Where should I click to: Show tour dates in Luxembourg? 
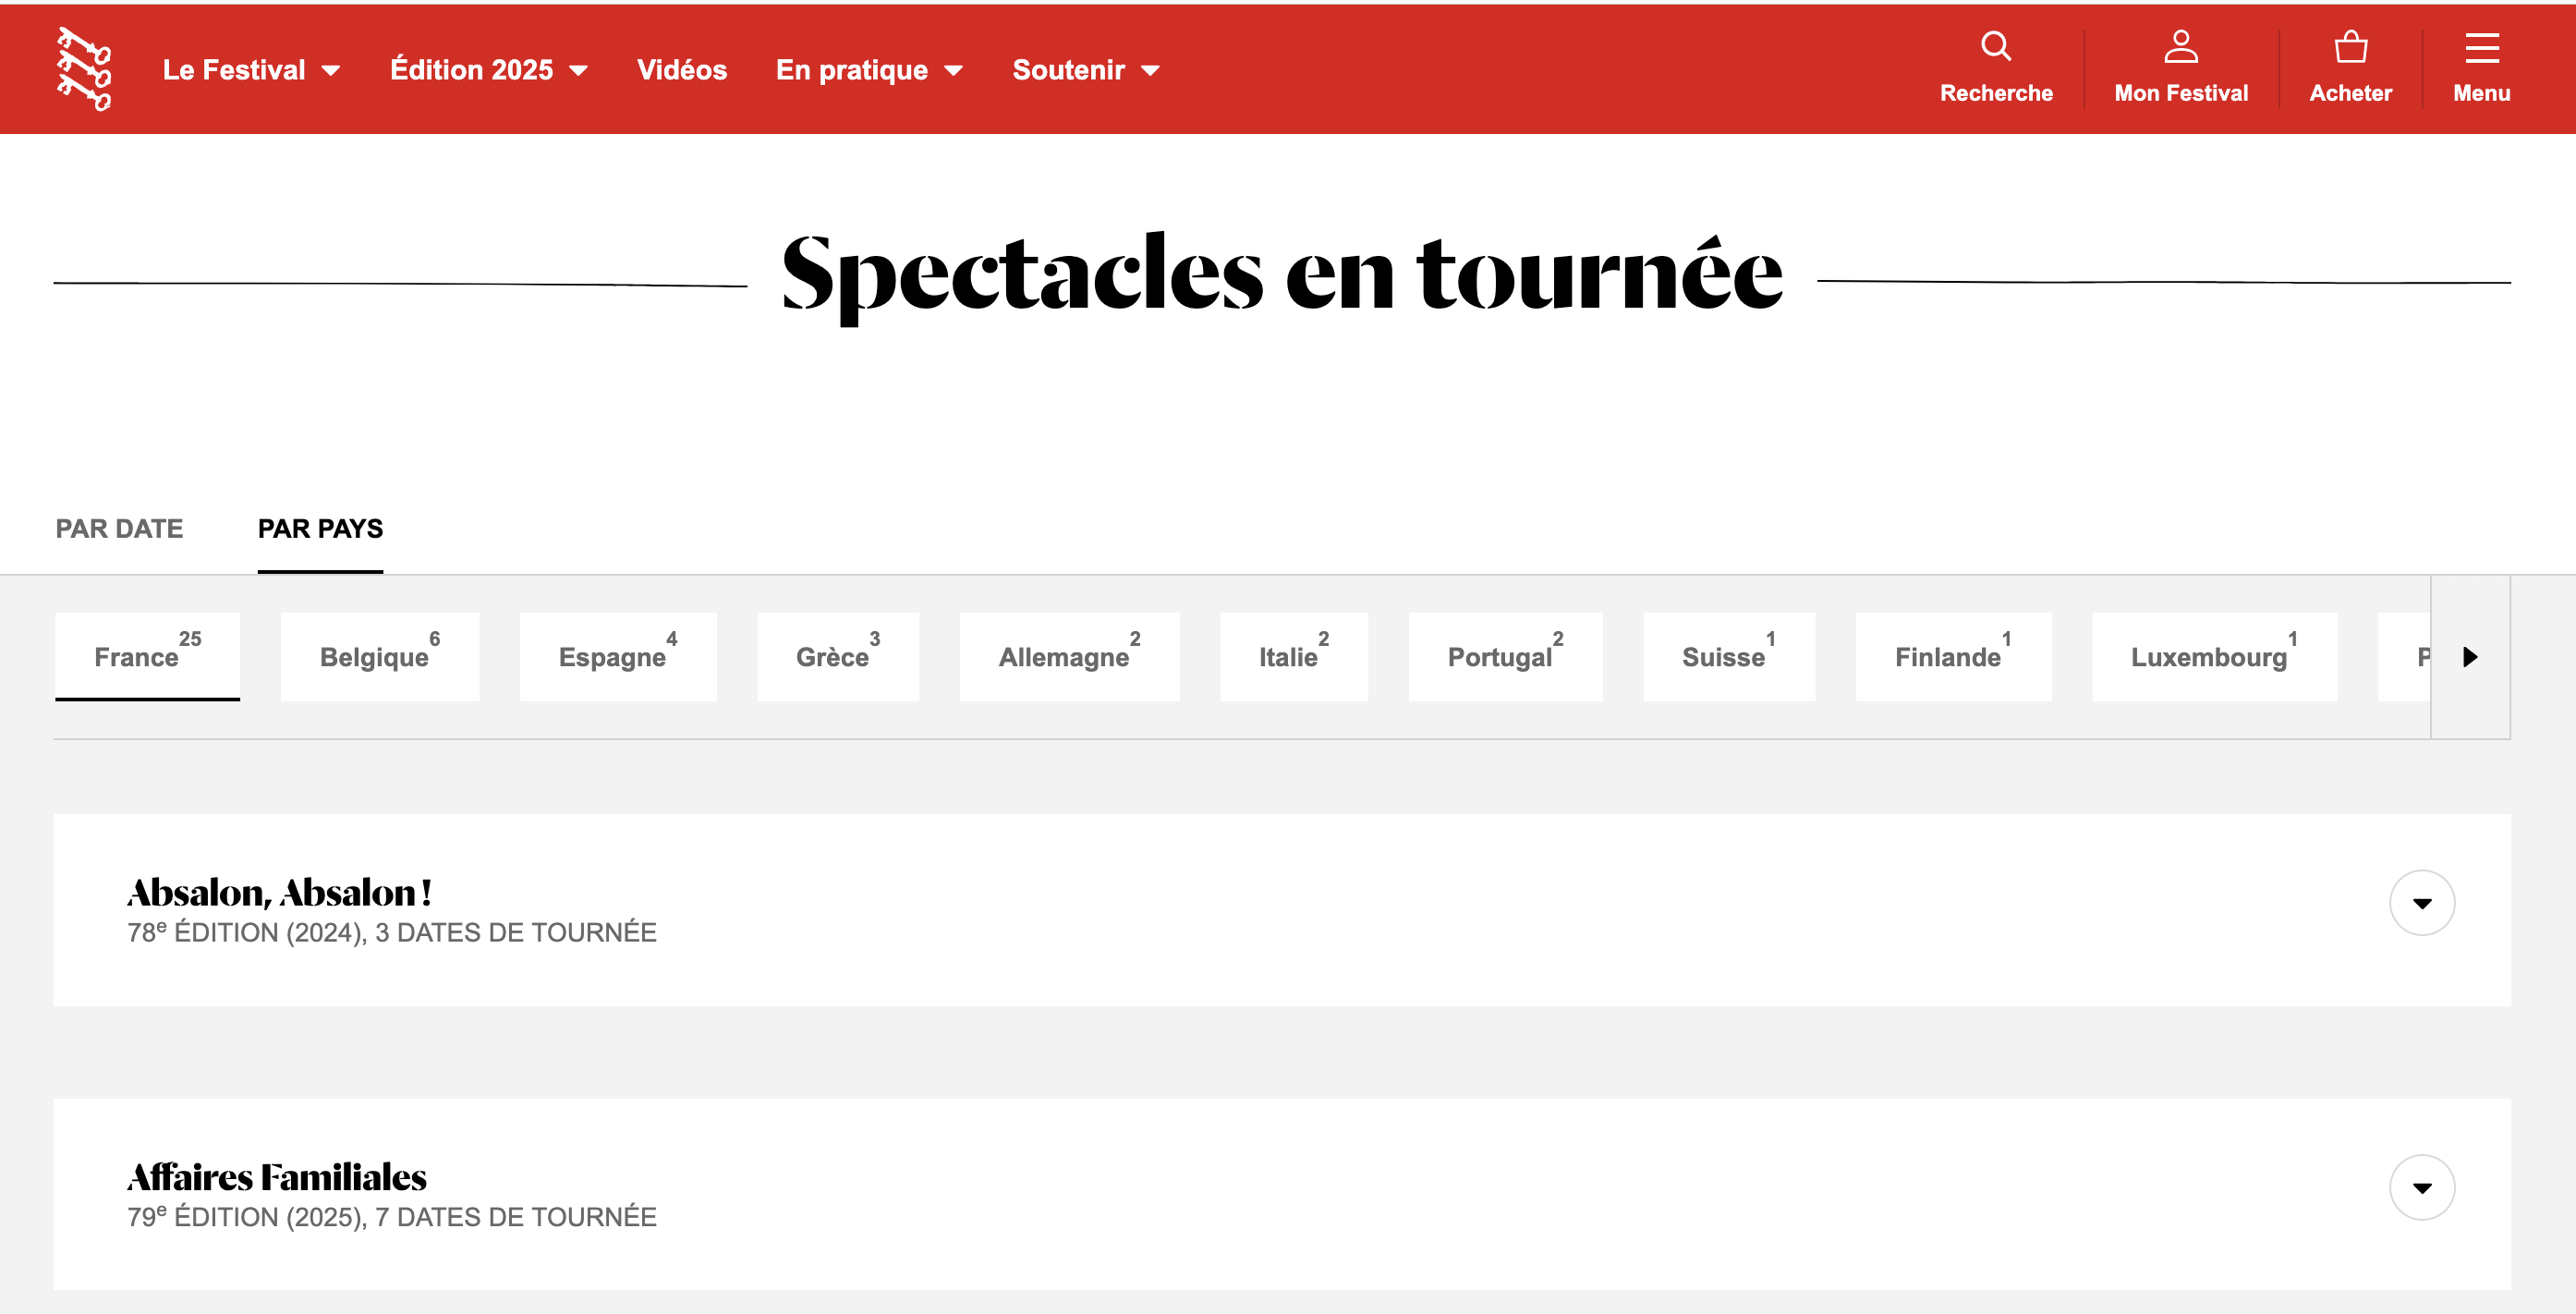click(2213, 656)
